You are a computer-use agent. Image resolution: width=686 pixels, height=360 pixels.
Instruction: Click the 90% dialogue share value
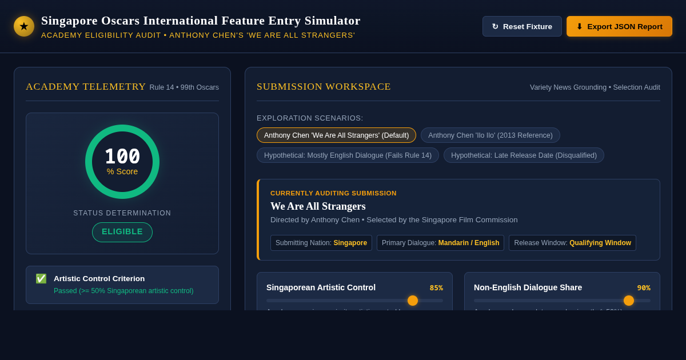click(644, 288)
